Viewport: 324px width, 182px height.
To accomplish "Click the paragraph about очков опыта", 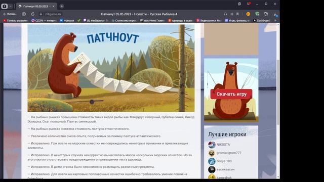I will point(95,136).
